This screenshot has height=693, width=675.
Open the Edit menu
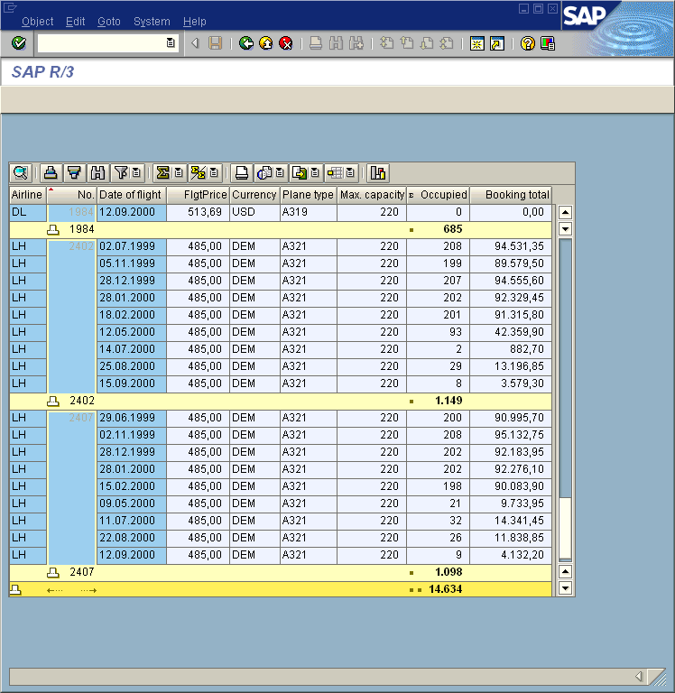(x=75, y=22)
